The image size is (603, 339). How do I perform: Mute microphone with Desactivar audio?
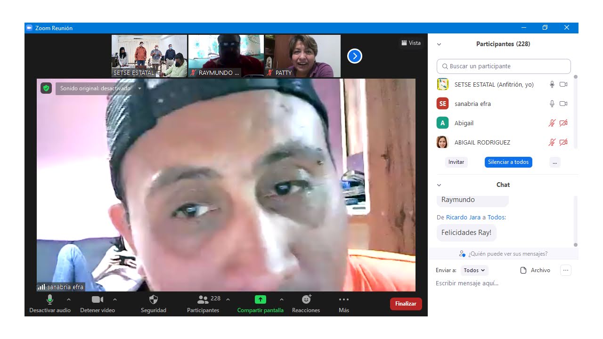click(50, 304)
